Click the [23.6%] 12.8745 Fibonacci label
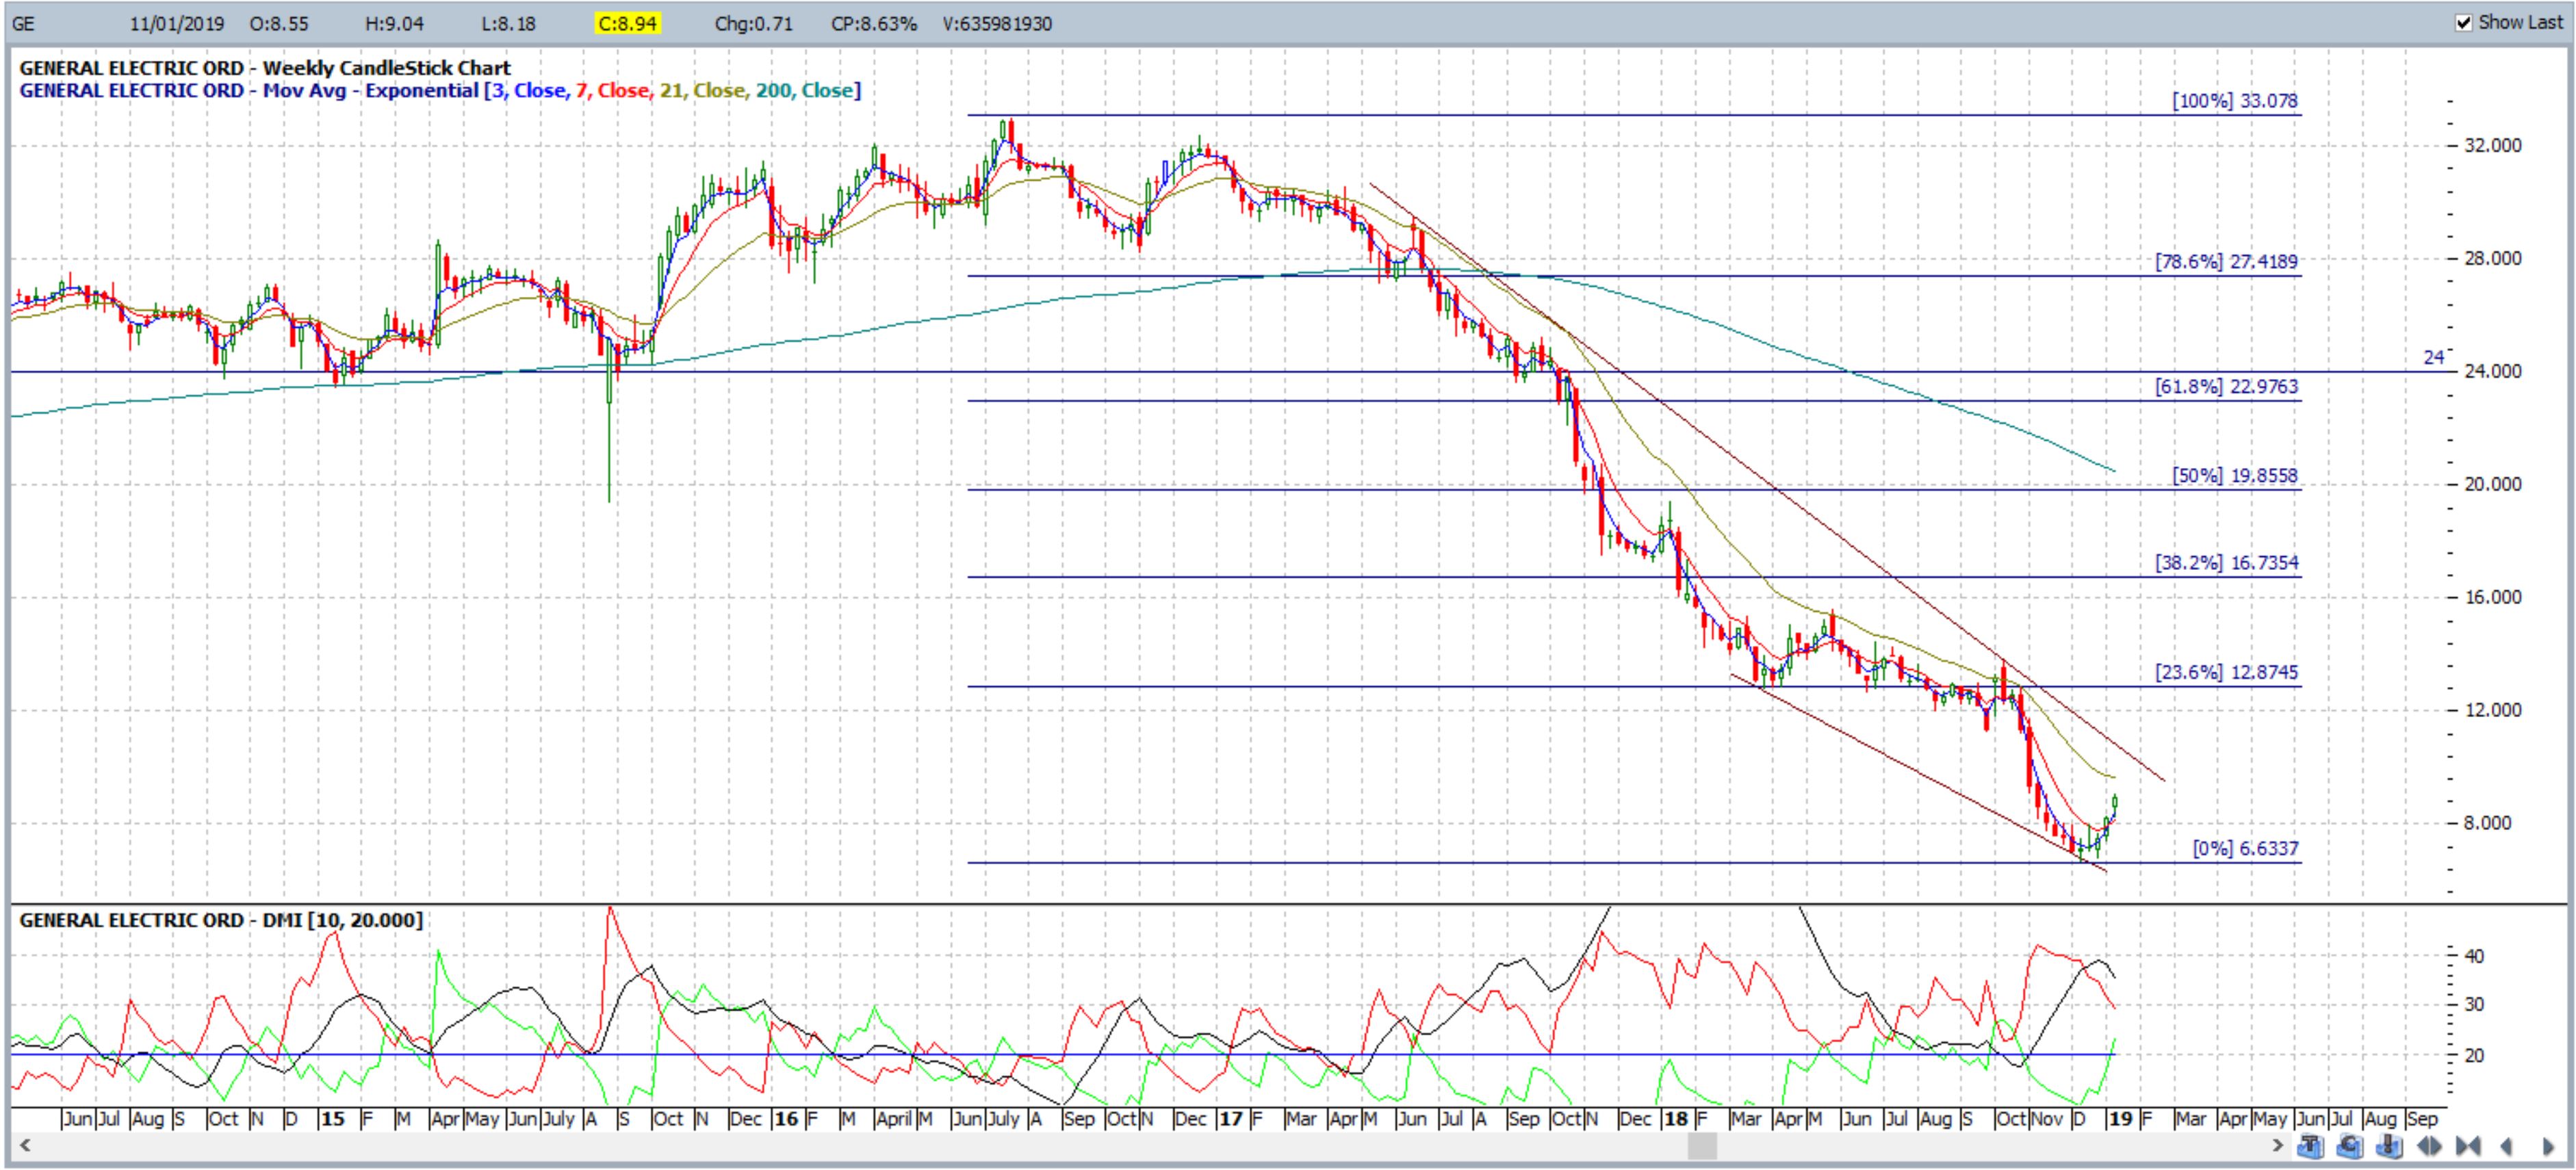The width and height of the screenshot is (2576, 1170). coord(2226,673)
